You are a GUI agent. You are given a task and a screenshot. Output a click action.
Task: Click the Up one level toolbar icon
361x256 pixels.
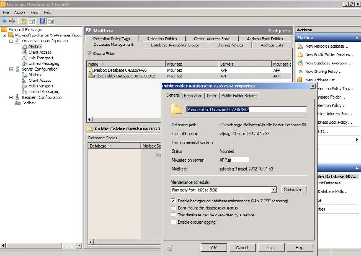coord(23,21)
